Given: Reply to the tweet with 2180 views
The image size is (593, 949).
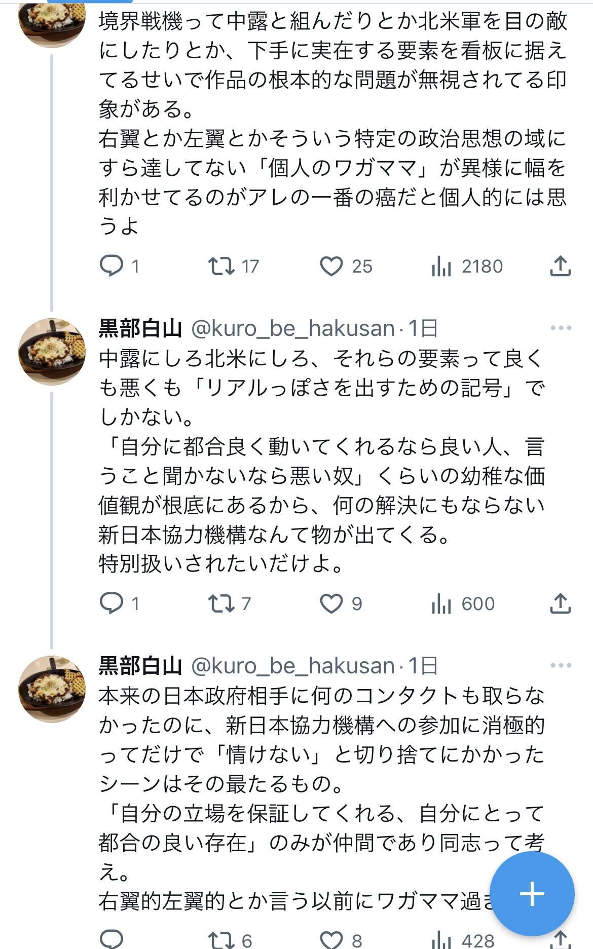Looking at the screenshot, I should click(112, 265).
